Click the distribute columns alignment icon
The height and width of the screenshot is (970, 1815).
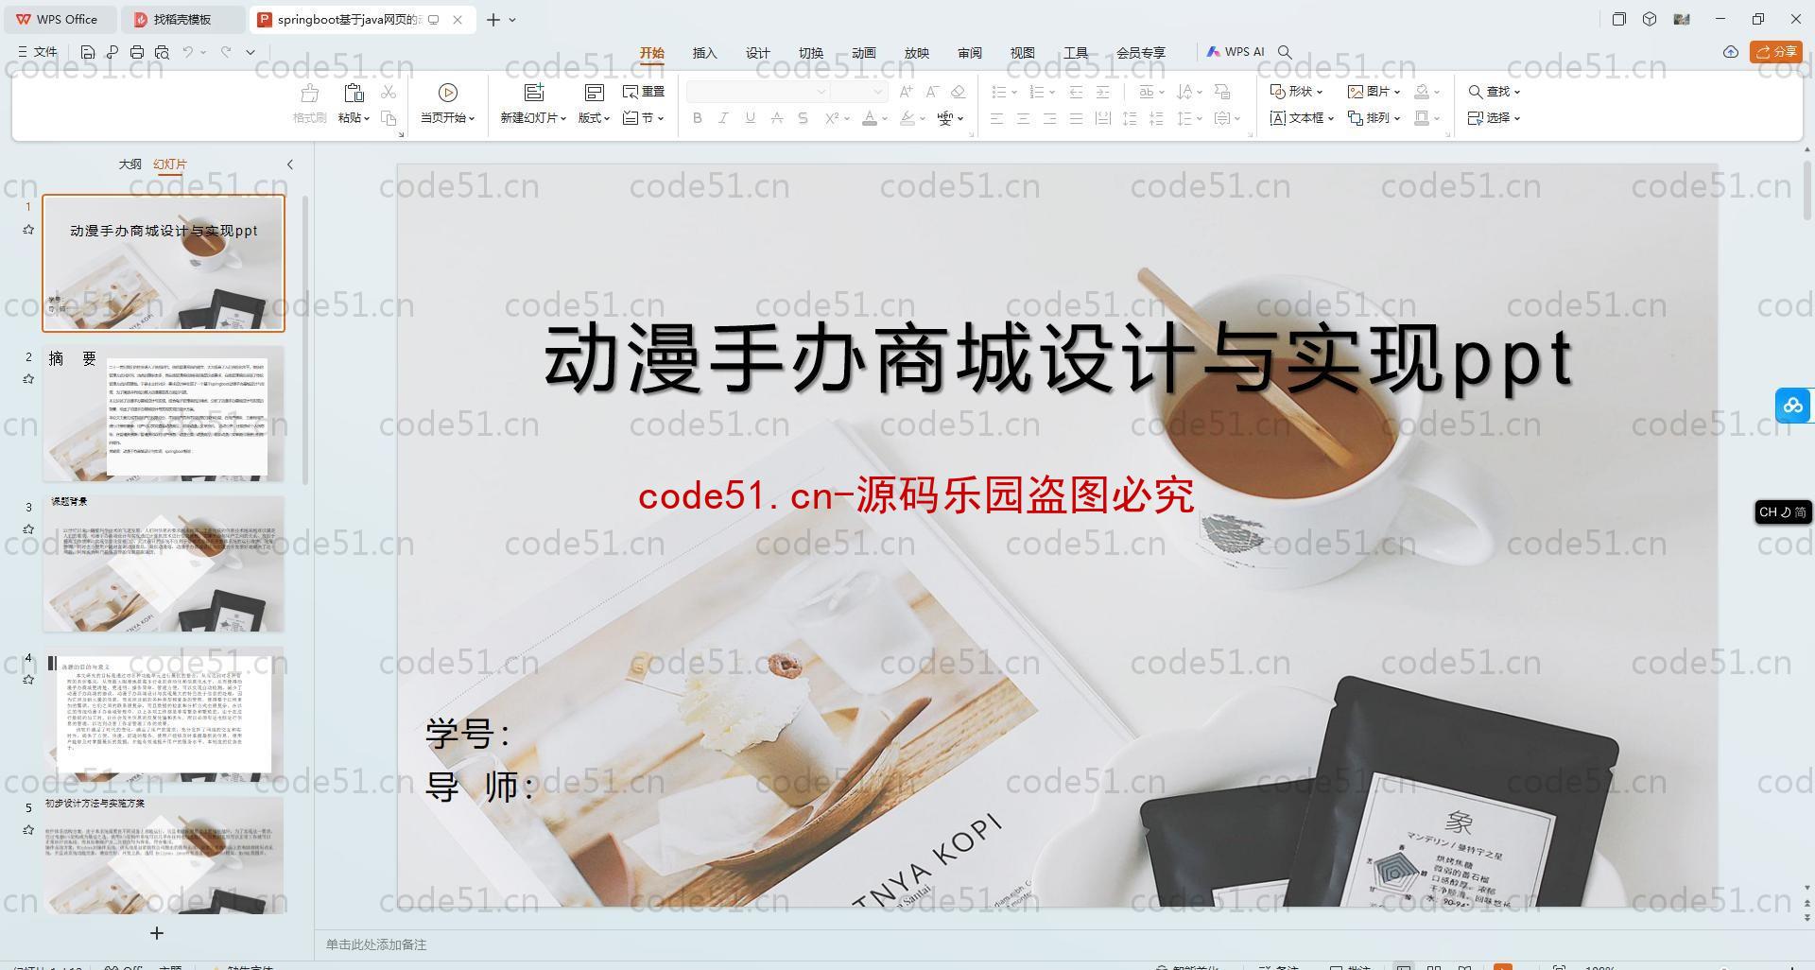click(1102, 118)
